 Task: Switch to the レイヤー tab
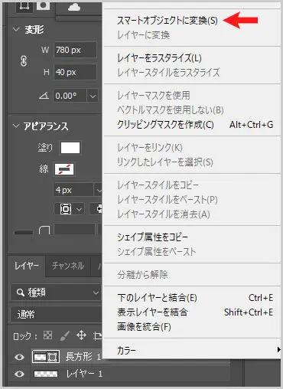(27, 266)
